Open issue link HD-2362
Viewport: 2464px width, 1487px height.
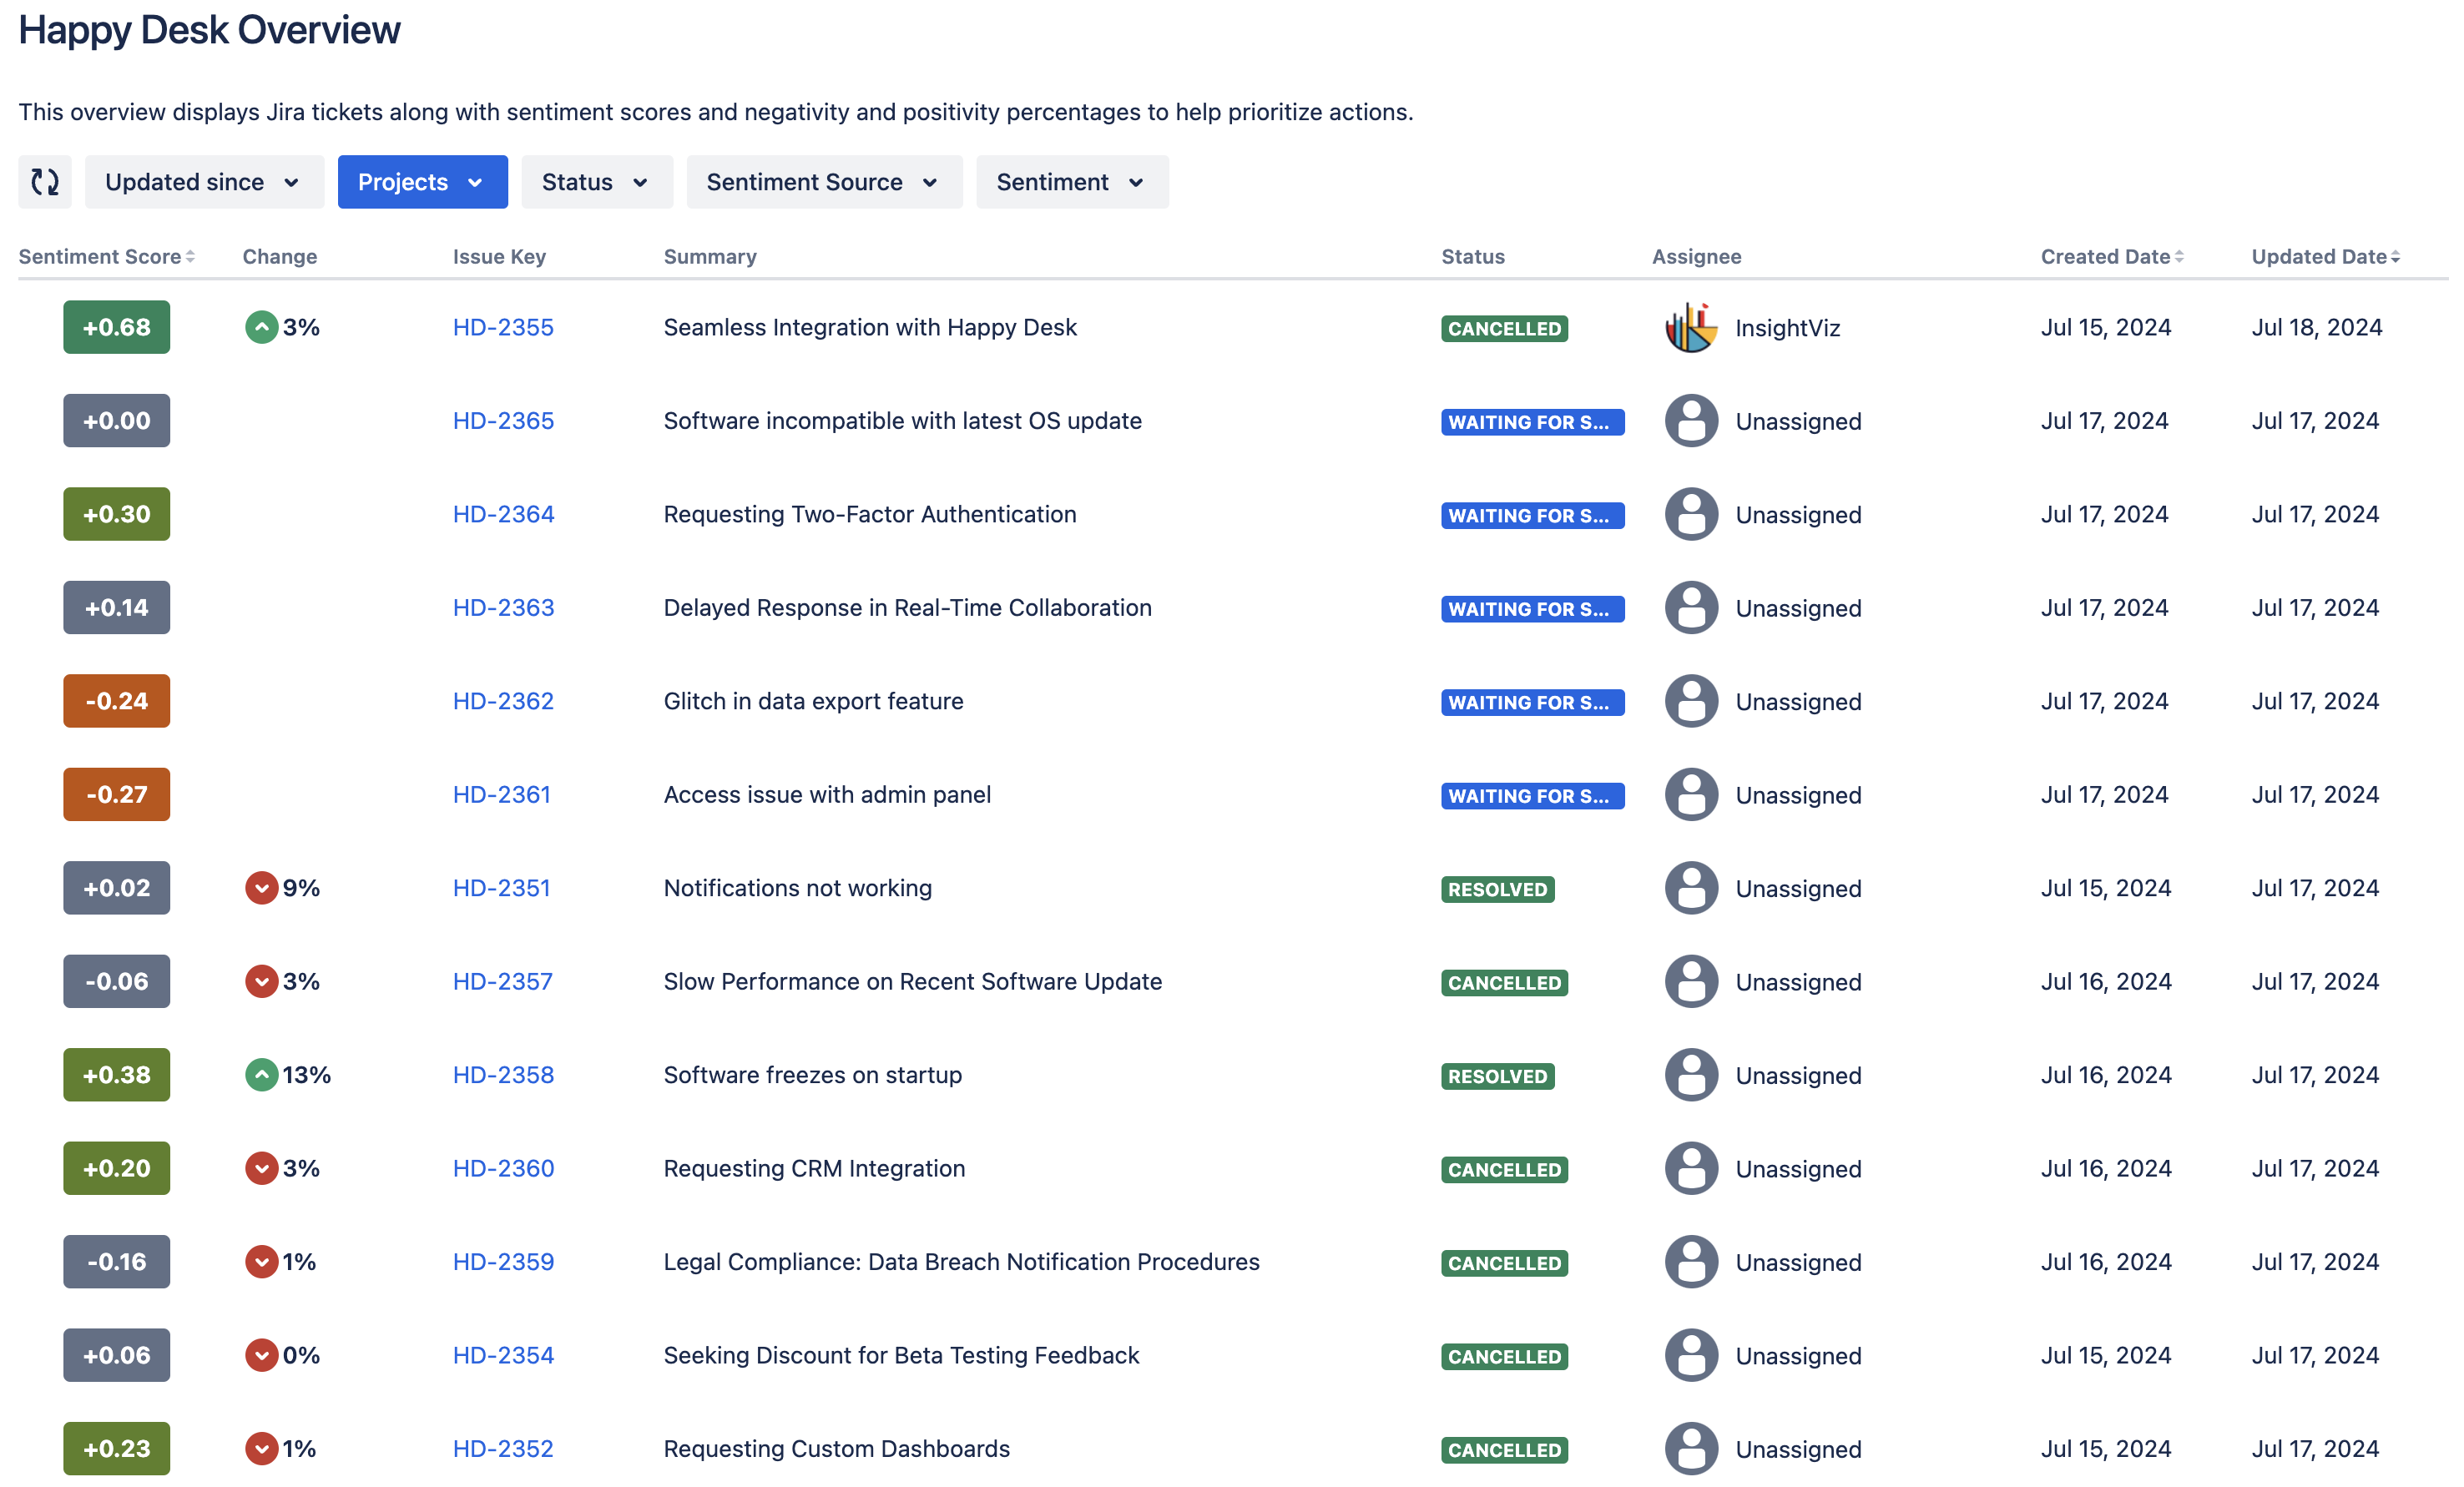coord(503,701)
